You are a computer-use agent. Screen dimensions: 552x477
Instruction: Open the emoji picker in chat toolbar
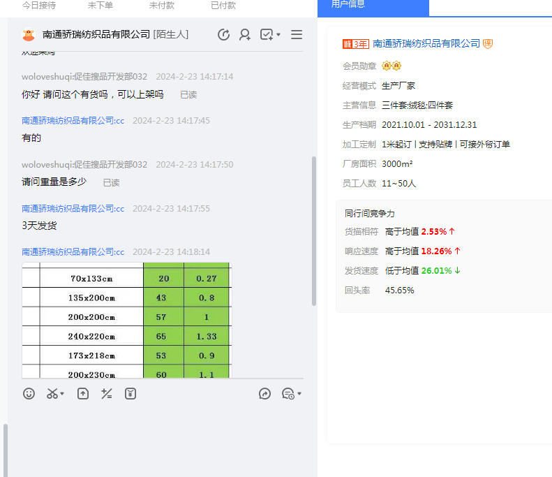point(29,394)
